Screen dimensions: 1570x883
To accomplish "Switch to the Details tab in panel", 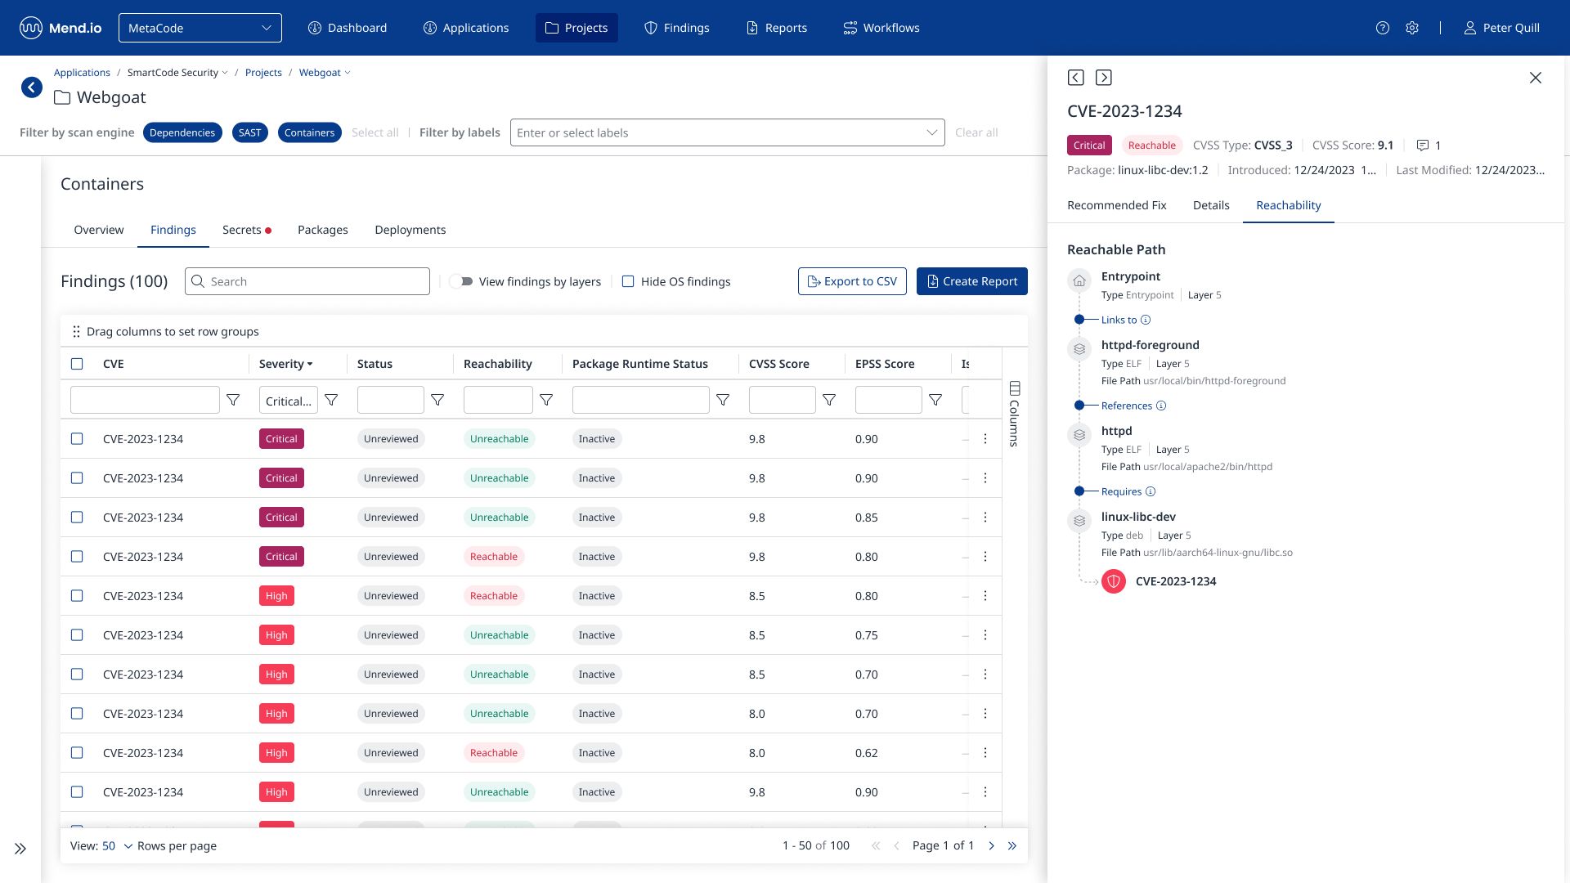I will tap(1211, 205).
